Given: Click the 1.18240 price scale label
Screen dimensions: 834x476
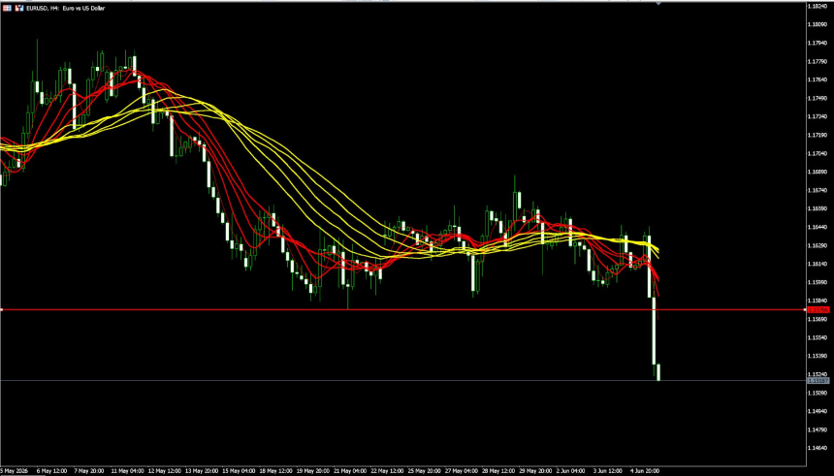Looking at the screenshot, I should point(817,6).
